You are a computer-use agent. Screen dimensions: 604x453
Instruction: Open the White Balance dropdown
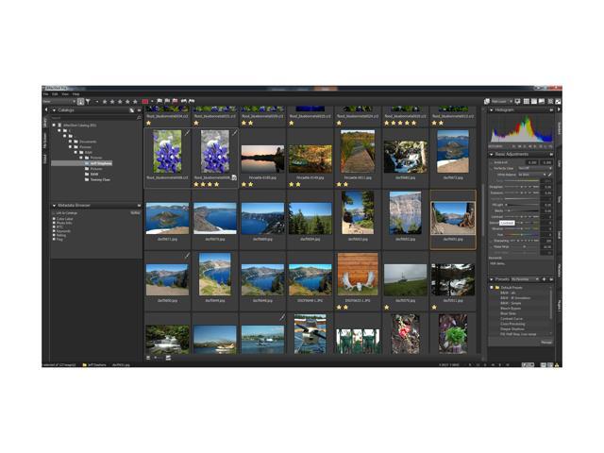[x=532, y=175]
